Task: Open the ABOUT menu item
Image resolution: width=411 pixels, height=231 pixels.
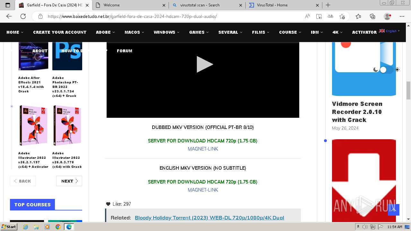Action: (x=40, y=51)
